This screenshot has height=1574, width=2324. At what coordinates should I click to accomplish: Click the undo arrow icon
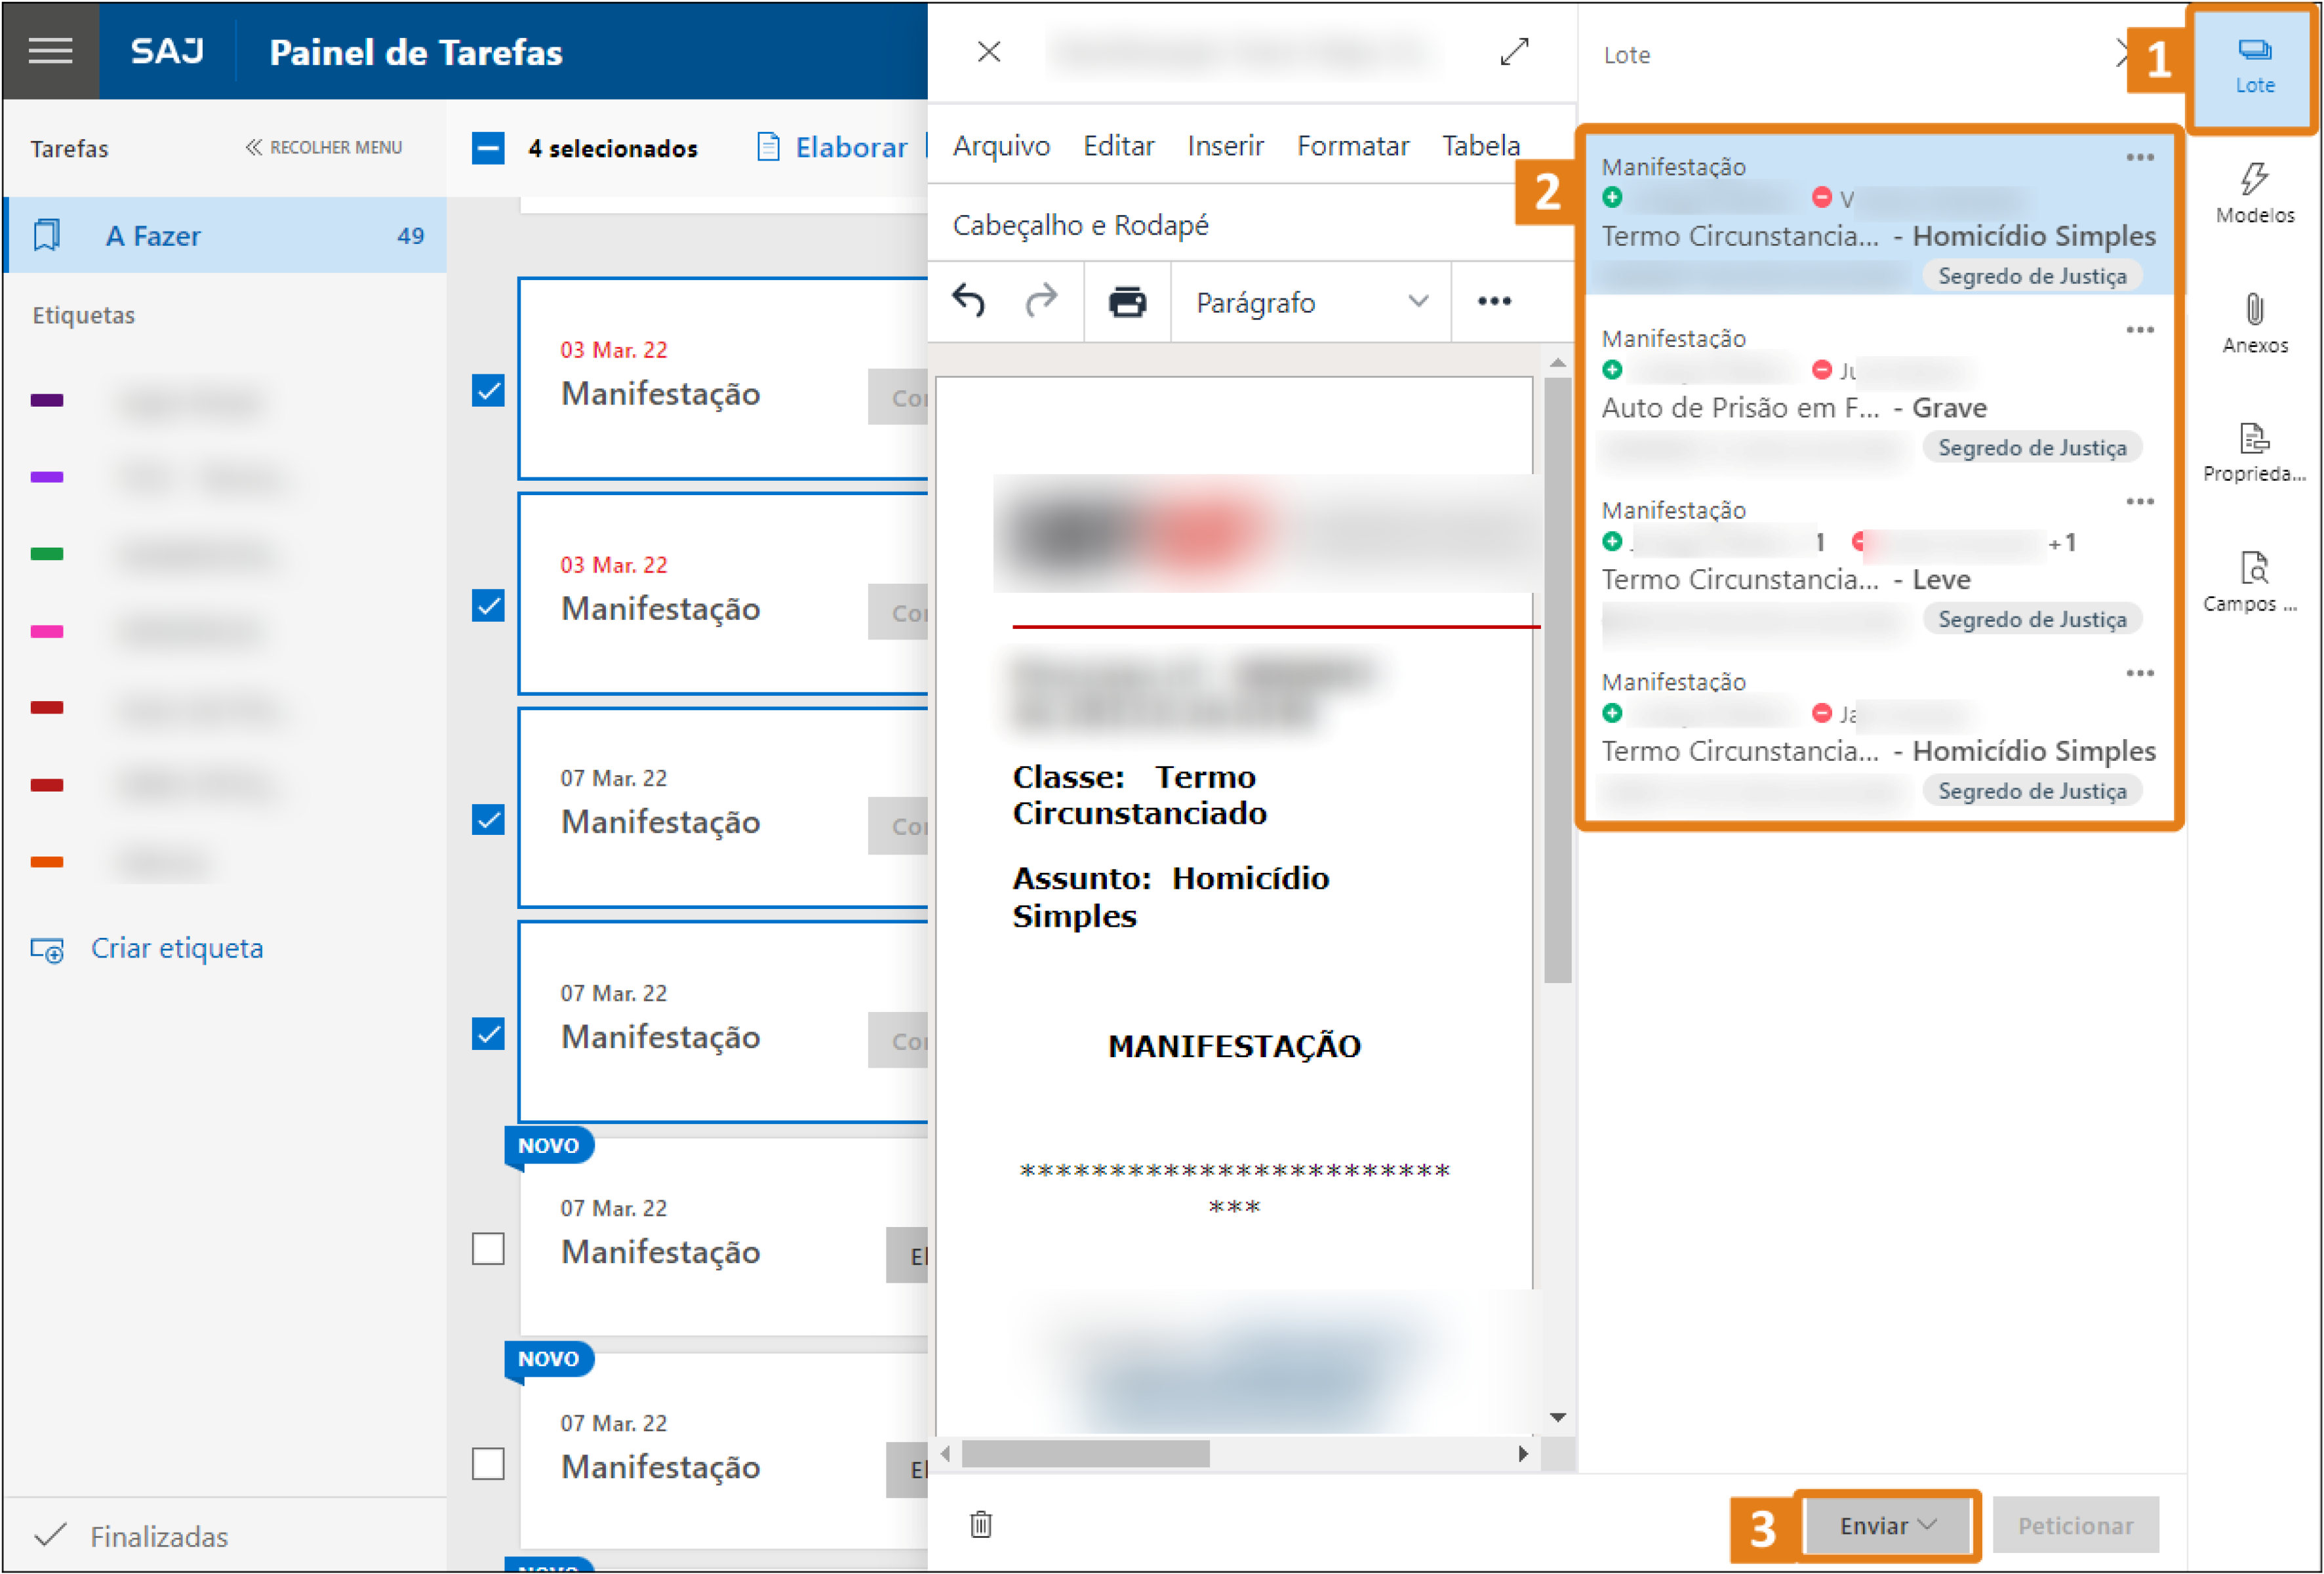point(968,300)
